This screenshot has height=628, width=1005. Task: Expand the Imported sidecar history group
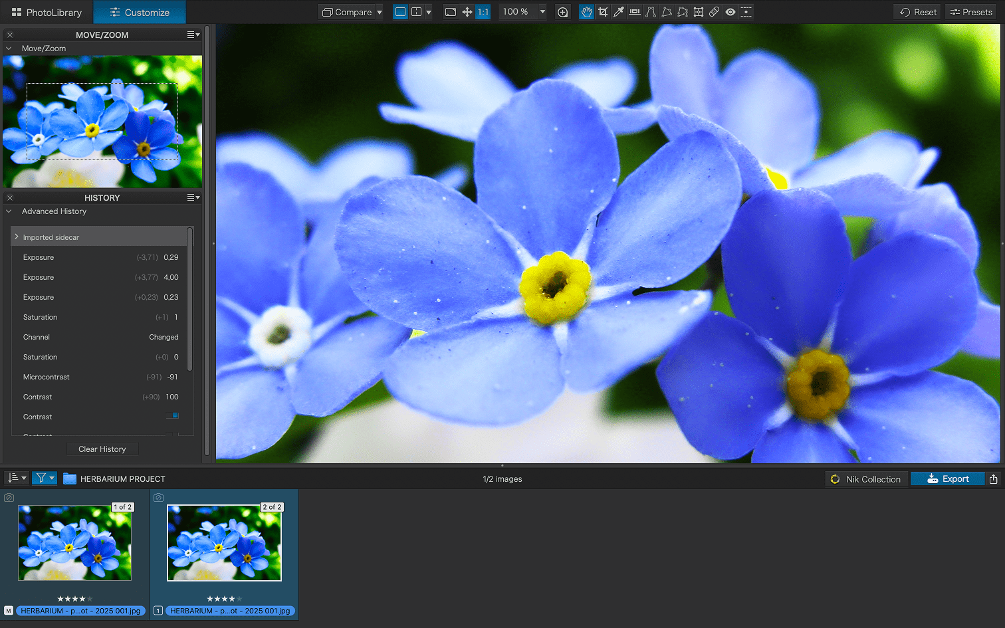pos(17,237)
